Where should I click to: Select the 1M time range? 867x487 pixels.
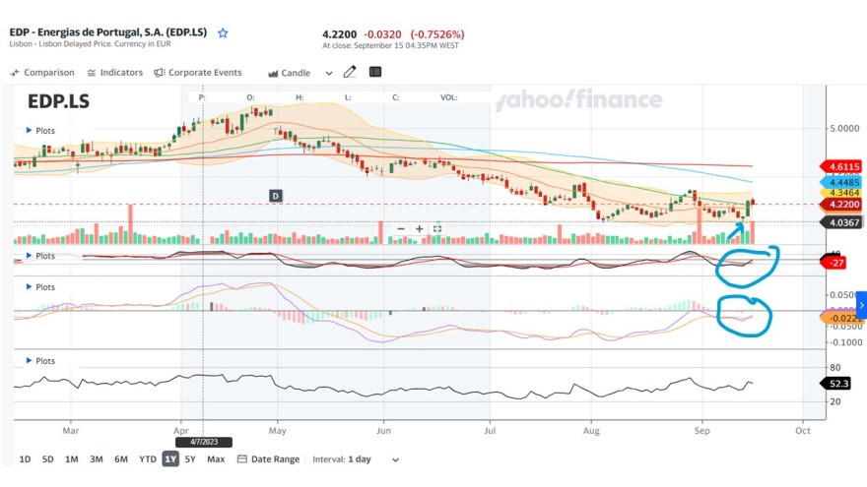coord(71,458)
